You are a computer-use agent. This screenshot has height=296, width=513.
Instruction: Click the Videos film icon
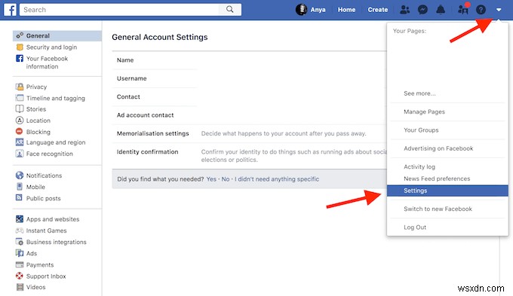coord(20,287)
